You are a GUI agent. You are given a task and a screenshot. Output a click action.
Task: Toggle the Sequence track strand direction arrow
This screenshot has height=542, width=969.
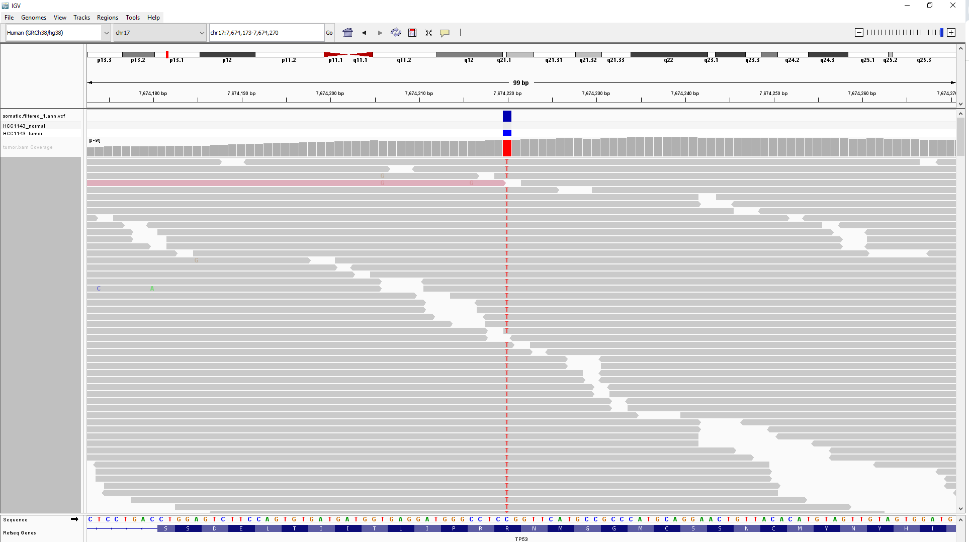74,519
